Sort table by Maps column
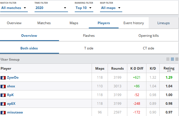 pos(100,69)
